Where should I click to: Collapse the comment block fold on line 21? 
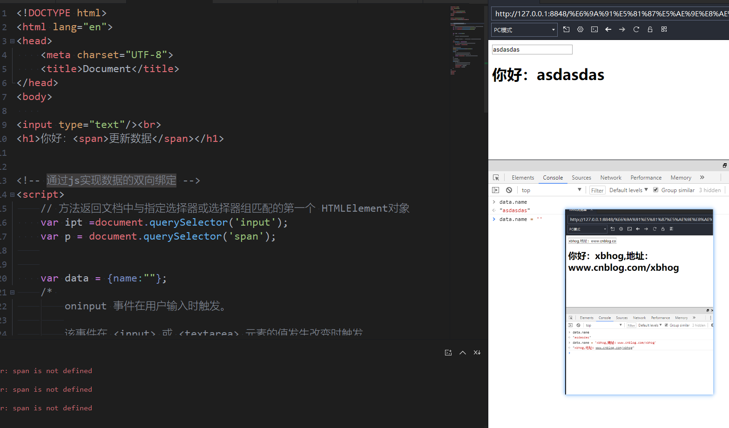pos(12,292)
